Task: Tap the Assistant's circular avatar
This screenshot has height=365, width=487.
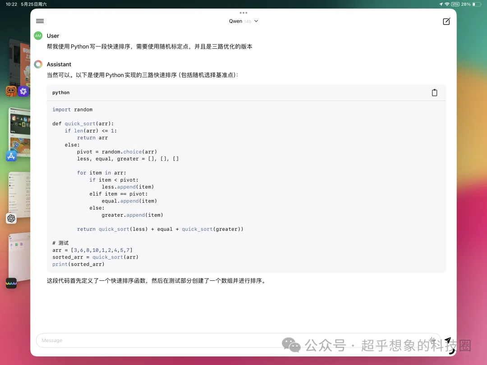Action: point(38,64)
